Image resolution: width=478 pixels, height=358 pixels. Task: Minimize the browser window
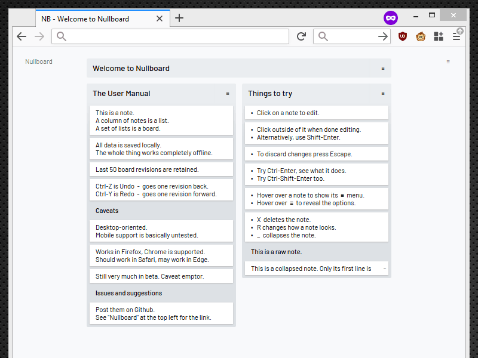(415, 16)
